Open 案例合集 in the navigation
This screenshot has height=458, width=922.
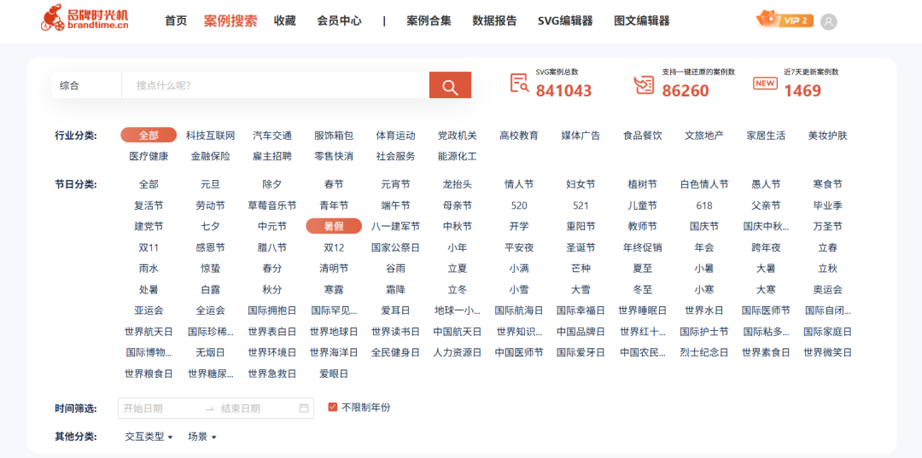pos(429,20)
